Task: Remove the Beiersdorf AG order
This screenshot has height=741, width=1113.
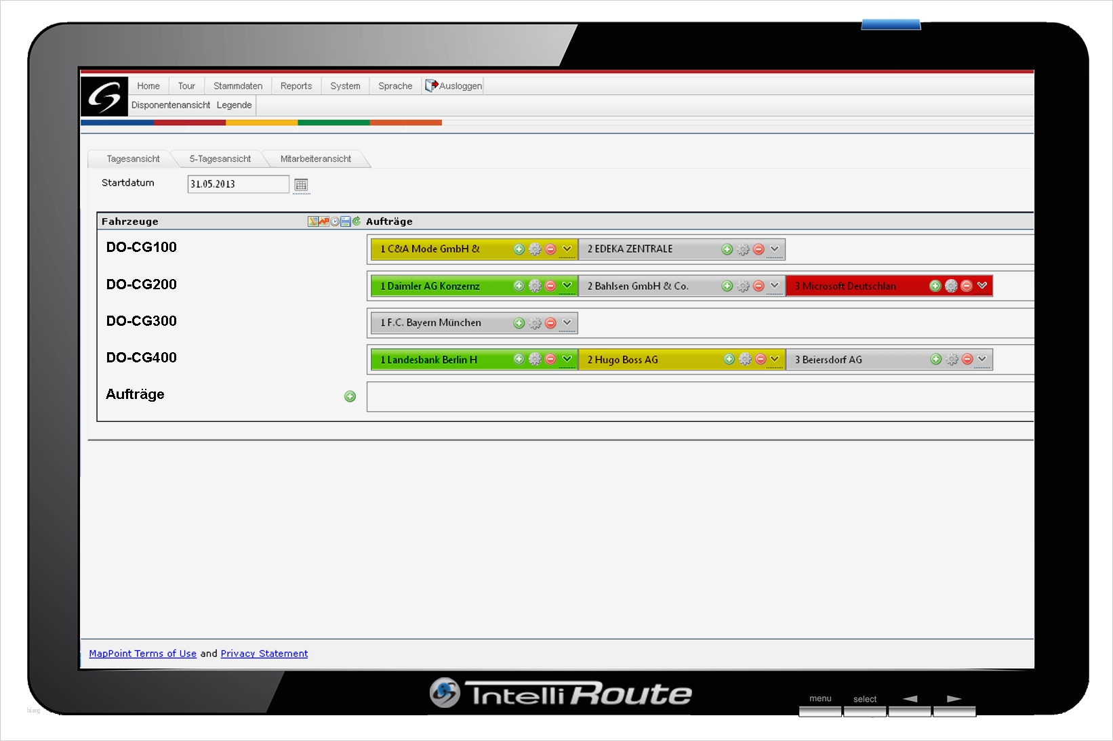Action: tap(967, 359)
